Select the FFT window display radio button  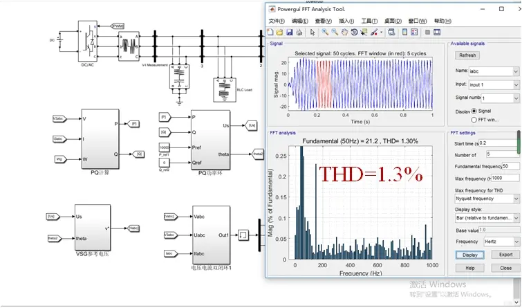tap(474, 120)
